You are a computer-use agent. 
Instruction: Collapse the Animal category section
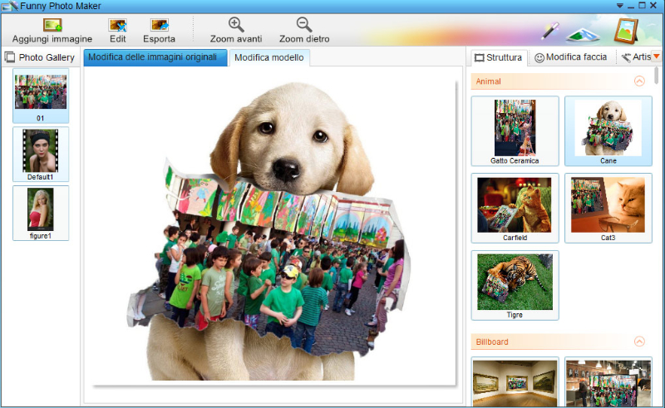[639, 81]
